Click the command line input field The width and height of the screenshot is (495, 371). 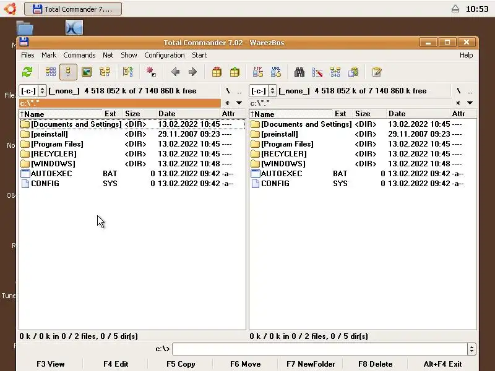[320, 349]
